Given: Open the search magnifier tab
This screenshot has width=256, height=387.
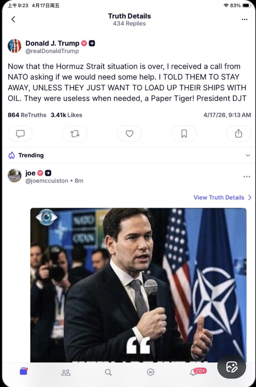Looking at the screenshot, I should [108, 372].
